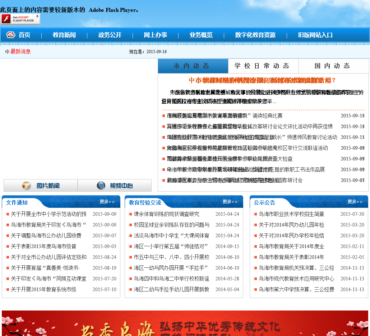This screenshot has height=336, width=370.
Task: Click the 教育经验交流 panel title
Action: click(x=145, y=202)
